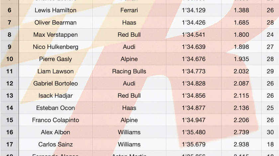The height and width of the screenshot is (156, 279).
Task: Click the Racing Bulls team cell
Action: click(x=129, y=71)
